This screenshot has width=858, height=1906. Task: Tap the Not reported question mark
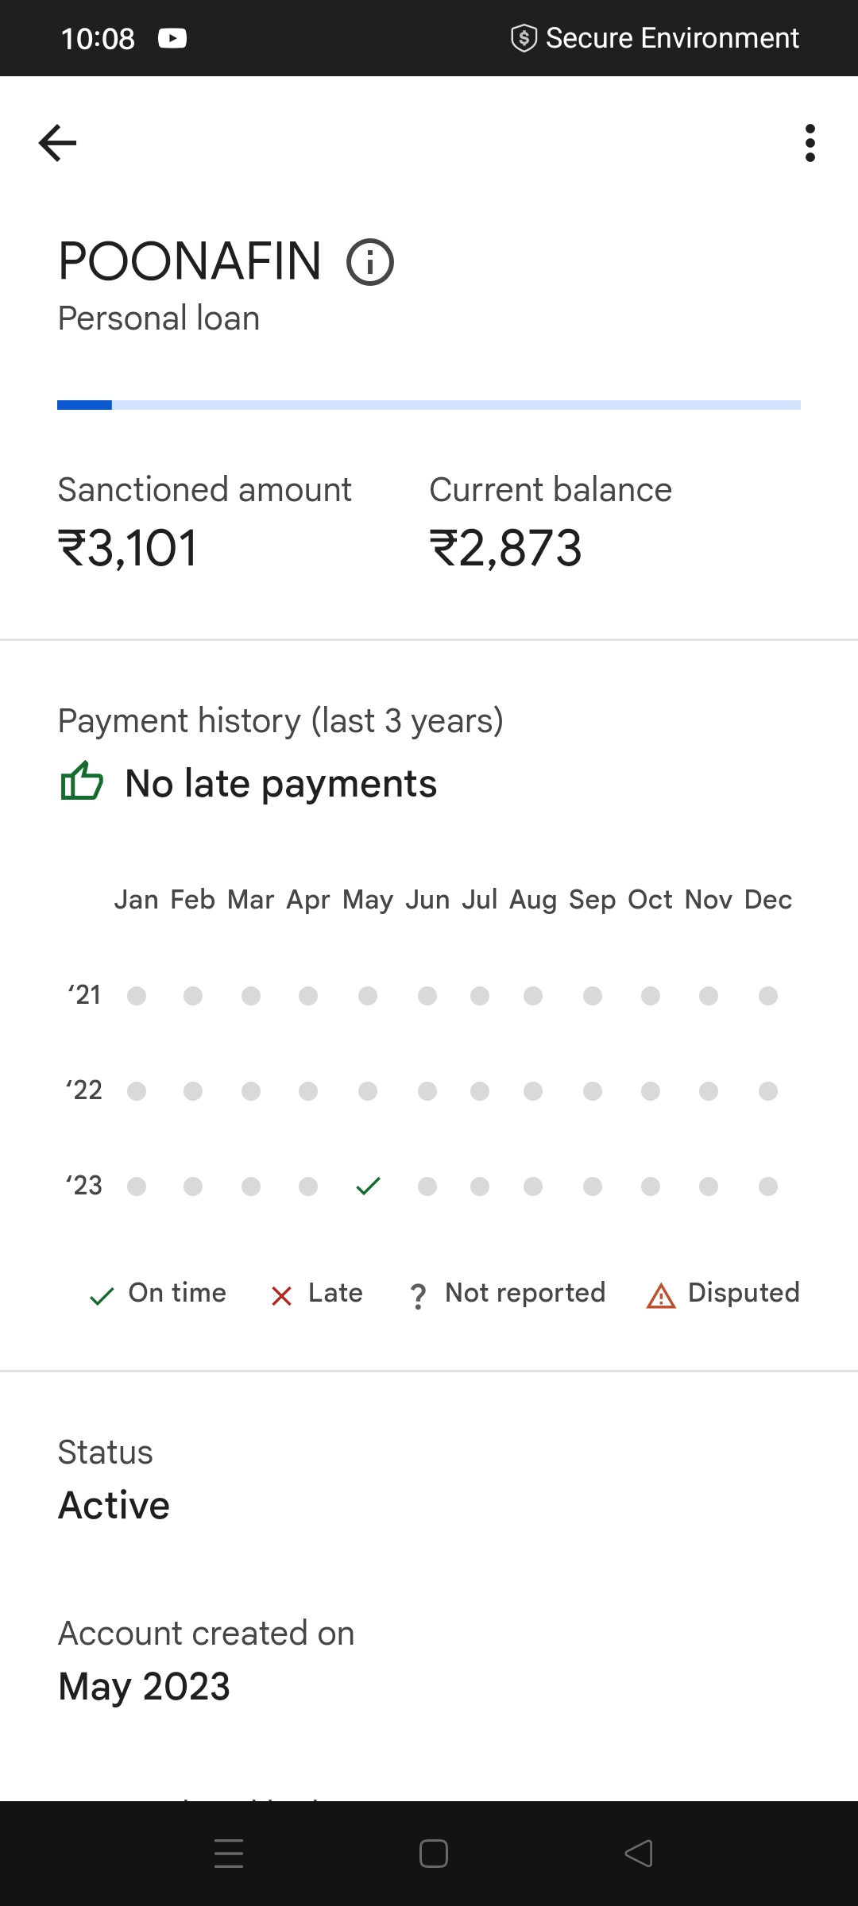pos(418,1296)
